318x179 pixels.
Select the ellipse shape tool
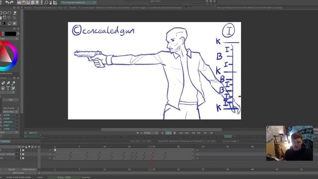point(5,13)
